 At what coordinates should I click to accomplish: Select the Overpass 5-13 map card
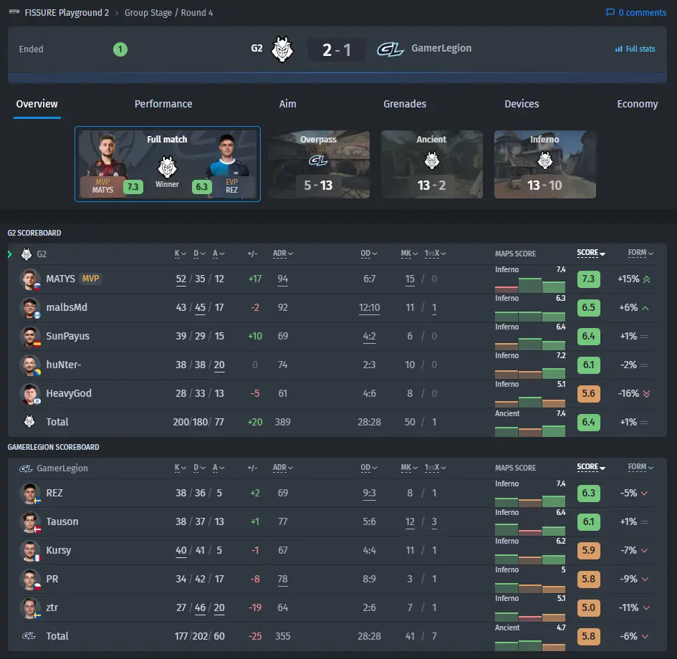(319, 165)
